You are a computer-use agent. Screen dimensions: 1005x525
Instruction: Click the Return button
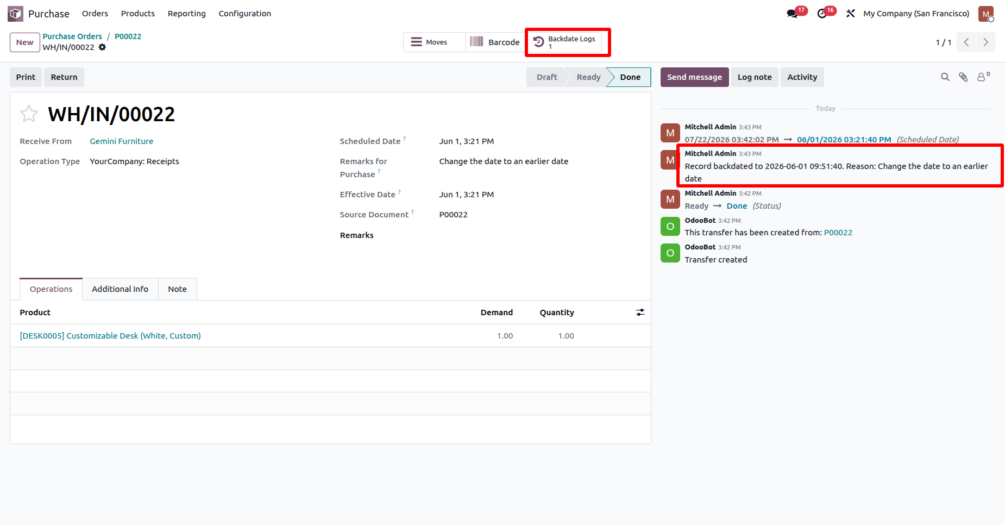(64, 77)
